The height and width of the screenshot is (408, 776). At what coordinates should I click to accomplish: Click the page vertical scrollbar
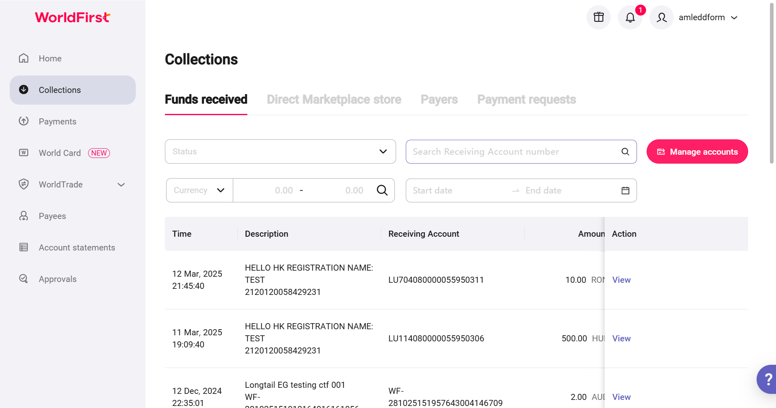point(772,83)
